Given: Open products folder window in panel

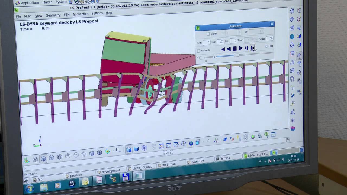Looking at the screenshot, I should 79,175.
